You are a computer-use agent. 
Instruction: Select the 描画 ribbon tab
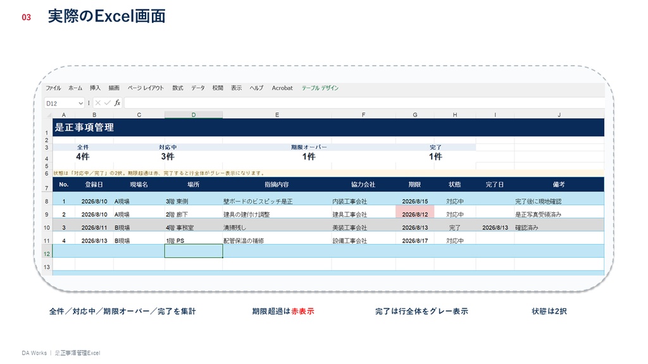(114, 88)
